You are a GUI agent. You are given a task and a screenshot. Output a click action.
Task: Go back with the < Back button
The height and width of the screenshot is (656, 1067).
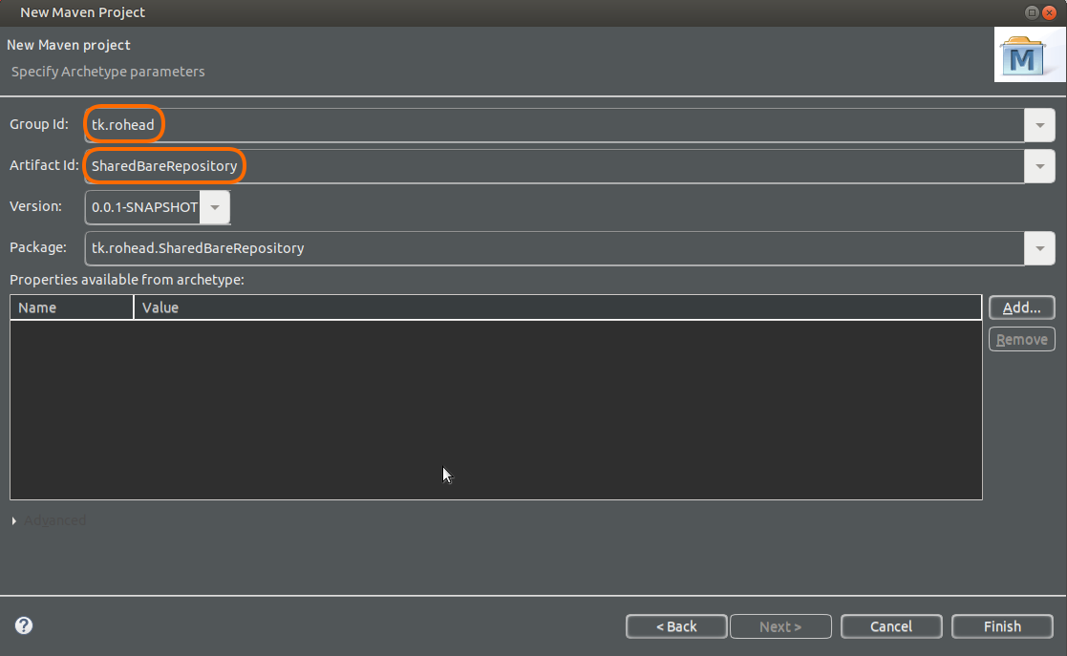676,626
